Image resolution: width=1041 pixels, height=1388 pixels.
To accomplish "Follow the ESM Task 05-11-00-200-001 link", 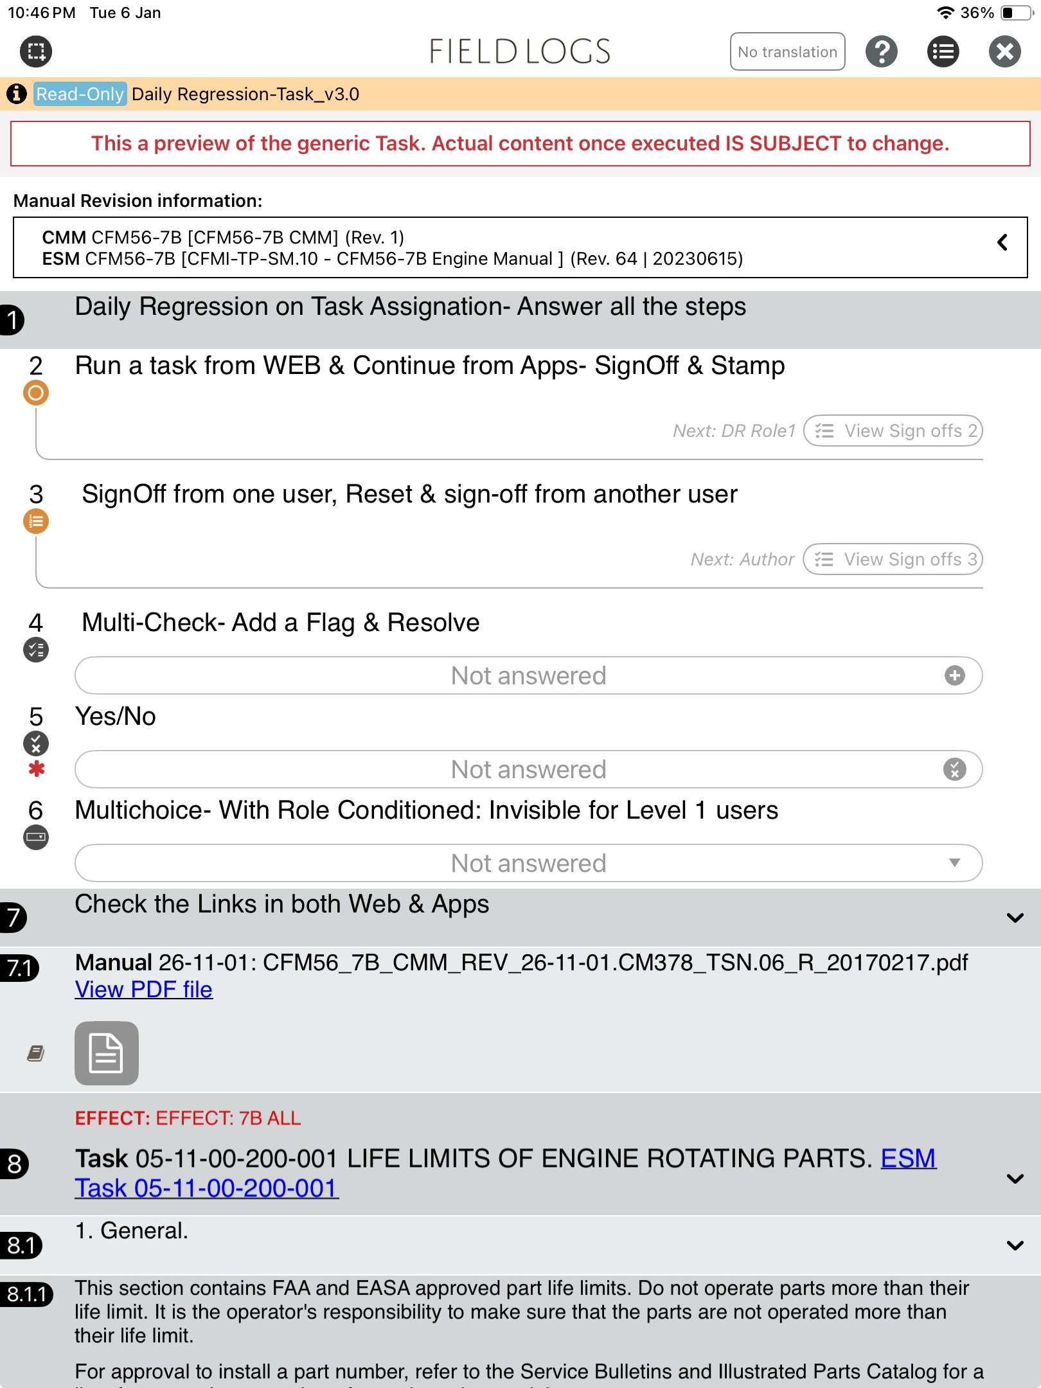I will (206, 1188).
